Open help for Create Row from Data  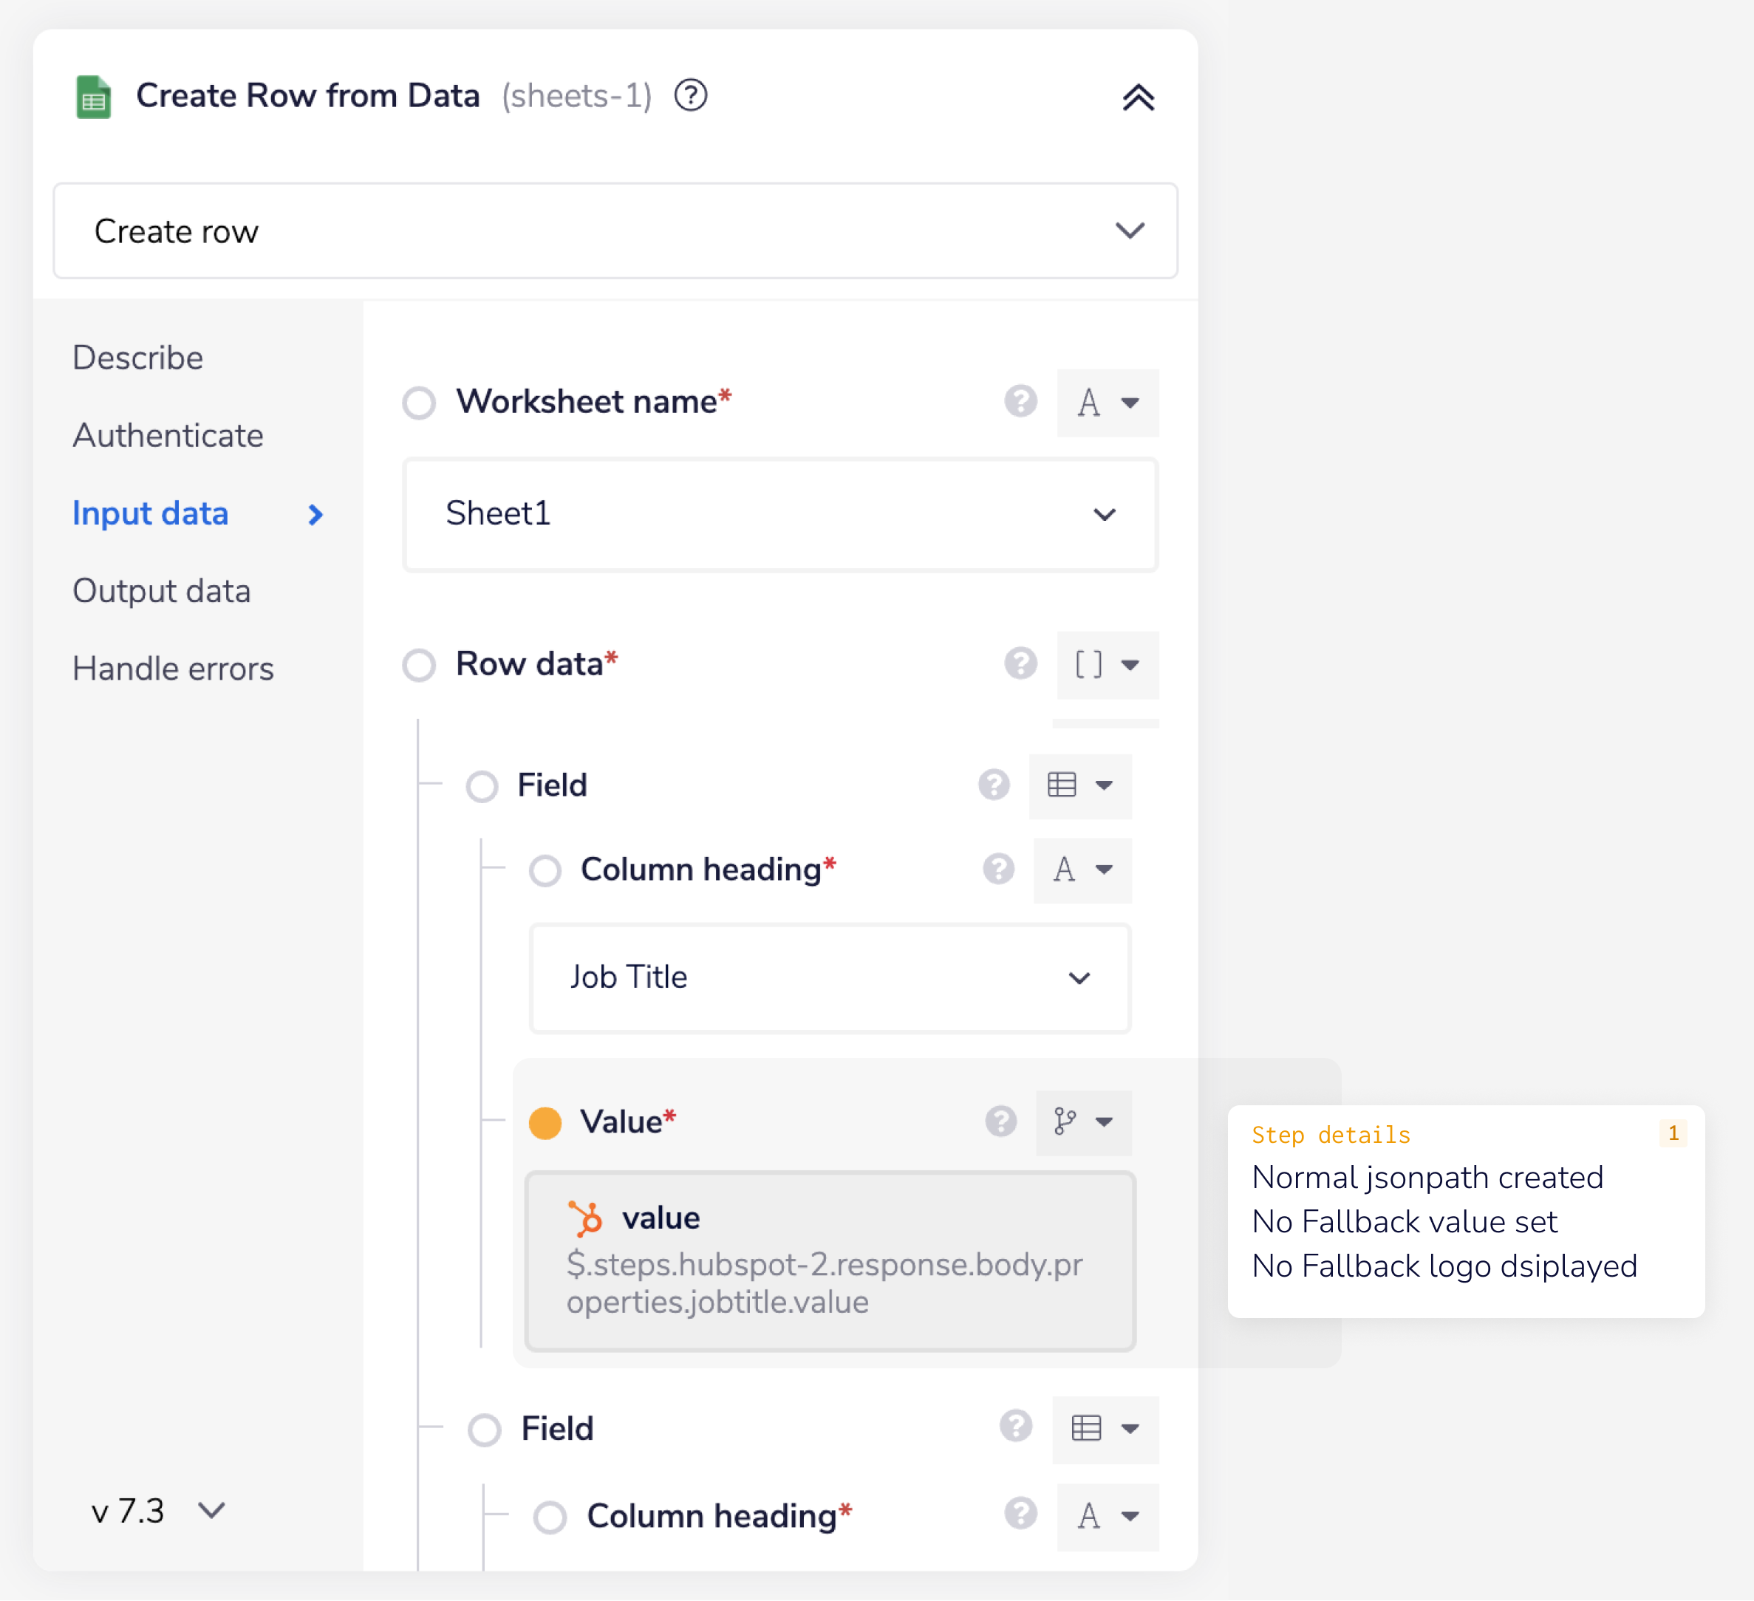(692, 96)
